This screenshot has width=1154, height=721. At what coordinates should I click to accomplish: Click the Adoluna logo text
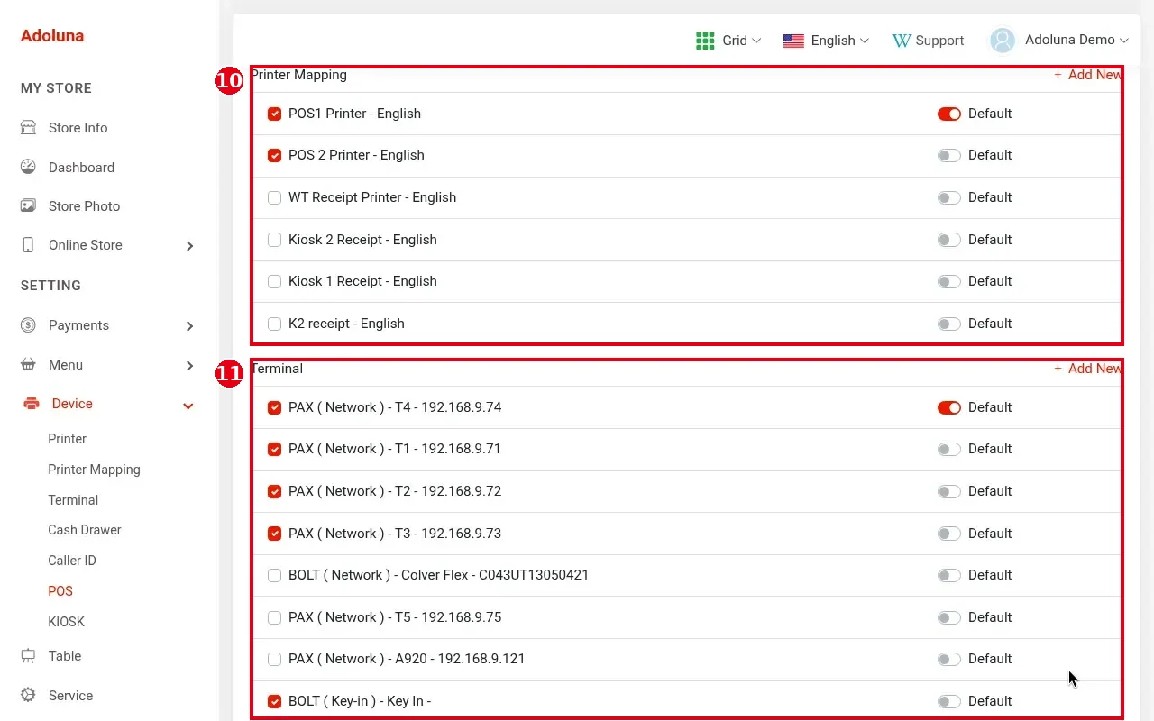[52, 36]
